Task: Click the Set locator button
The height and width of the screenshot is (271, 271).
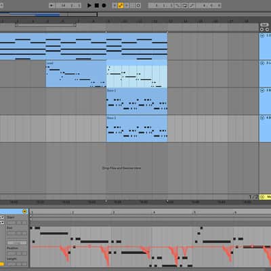Action: (x=264, y=24)
